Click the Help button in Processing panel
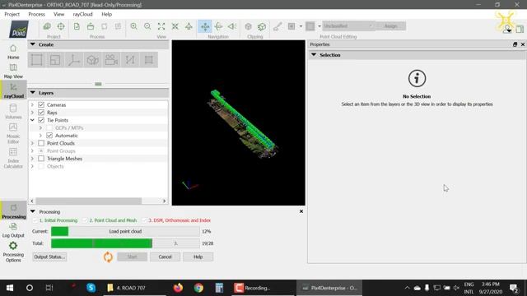Screen dimensions: 527x296 point(198,257)
